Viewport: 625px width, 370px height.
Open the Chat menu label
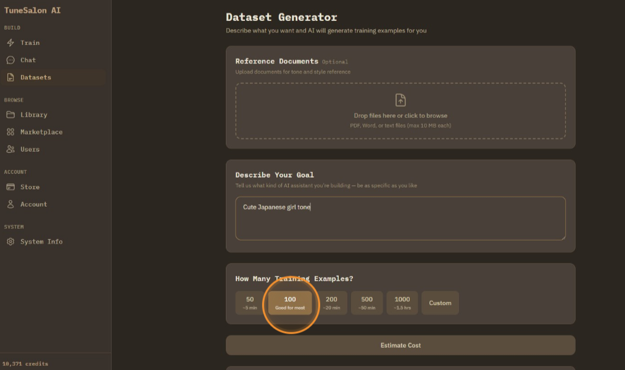[x=28, y=60]
